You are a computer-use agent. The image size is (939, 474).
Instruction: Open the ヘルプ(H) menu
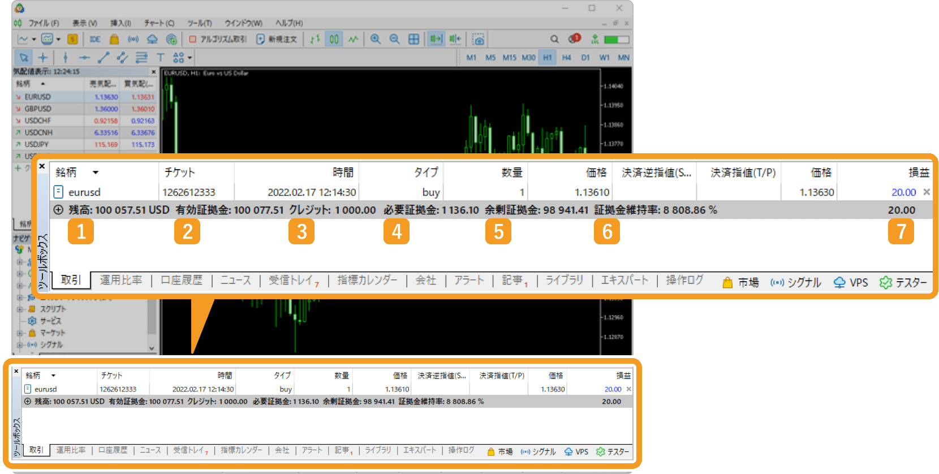(x=289, y=23)
